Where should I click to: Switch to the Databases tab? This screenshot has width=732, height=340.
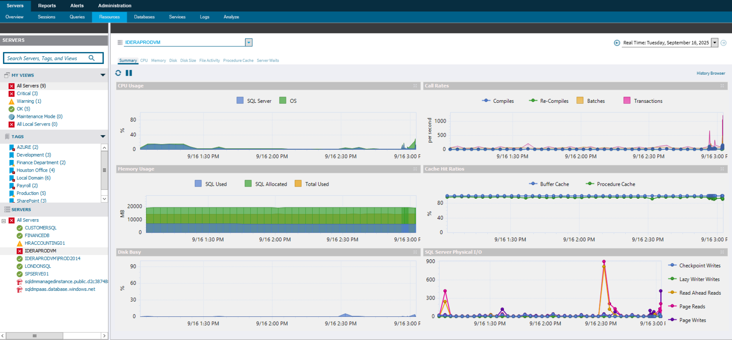pos(144,17)
